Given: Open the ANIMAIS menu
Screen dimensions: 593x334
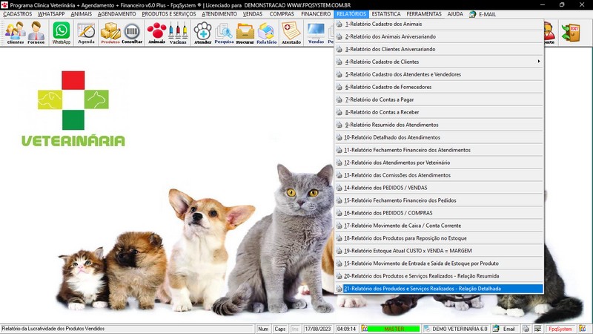Looking at the screenshot, I should pos(82,14).
